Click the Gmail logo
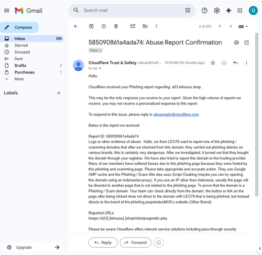The height and width of the screenshot is (255, 262). tap(28, 10)
